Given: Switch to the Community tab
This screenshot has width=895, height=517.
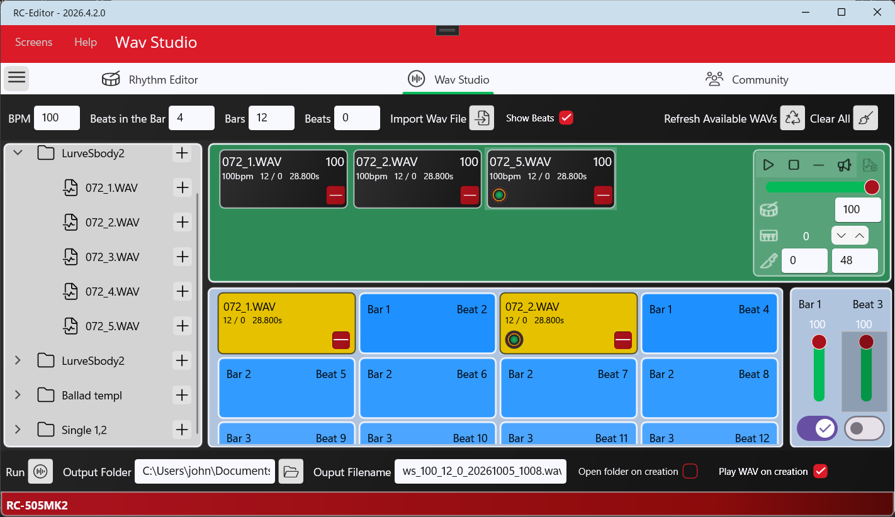Looking at the screenshot, I should pyautogui.click(x=746, y=79).
